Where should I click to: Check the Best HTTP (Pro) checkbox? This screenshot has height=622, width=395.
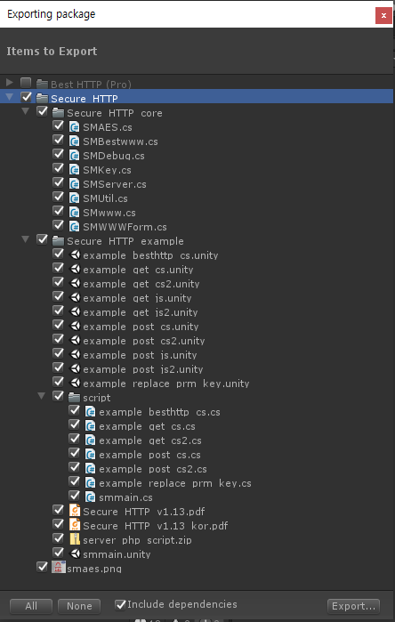(x=26, y=83)
